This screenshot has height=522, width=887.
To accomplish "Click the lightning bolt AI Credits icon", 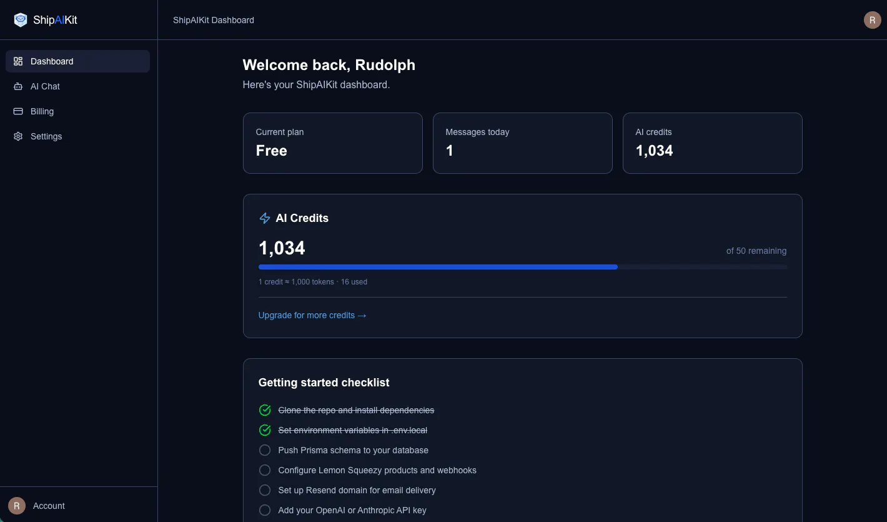I will [264, 218].
